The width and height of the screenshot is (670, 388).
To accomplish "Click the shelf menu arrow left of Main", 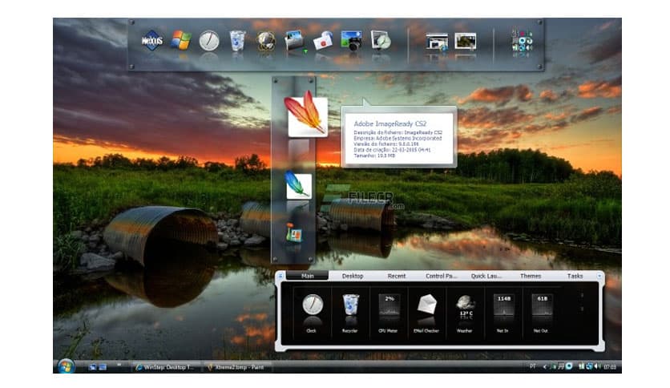I will pyautogui.click(x=281, y=276).
